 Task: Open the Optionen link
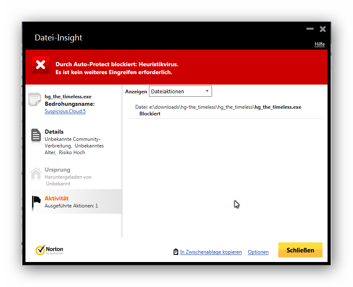(x=258, y=252)
